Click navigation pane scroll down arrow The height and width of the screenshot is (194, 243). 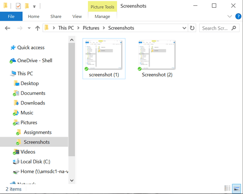coord(72,180)
